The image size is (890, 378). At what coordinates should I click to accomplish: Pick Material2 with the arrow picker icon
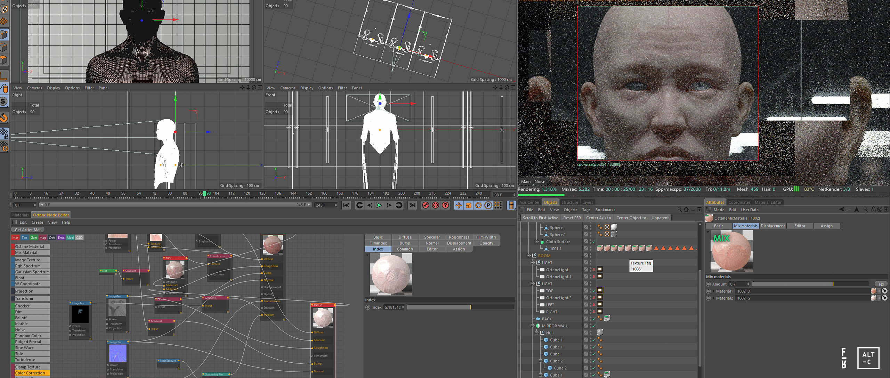[x=885, y=298]
